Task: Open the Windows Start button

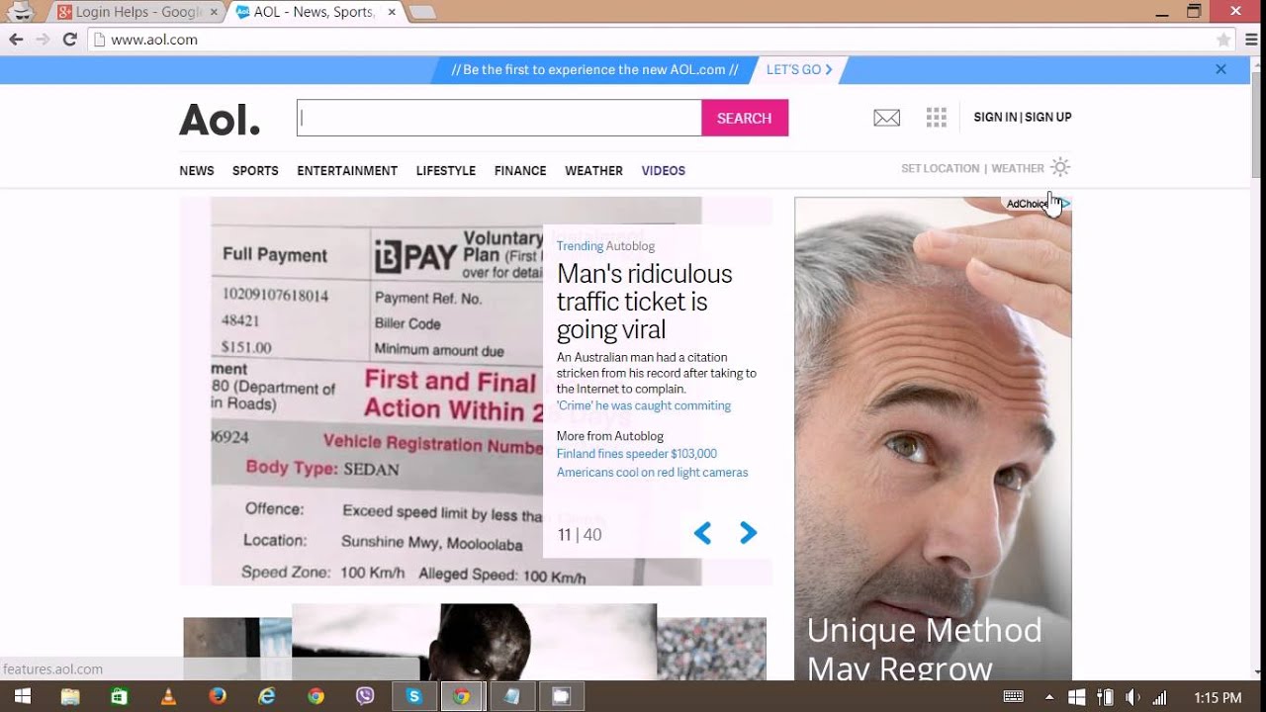Action: pos(21,696)
